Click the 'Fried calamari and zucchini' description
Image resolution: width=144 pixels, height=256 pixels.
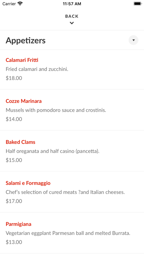click(x=37, y=69)
